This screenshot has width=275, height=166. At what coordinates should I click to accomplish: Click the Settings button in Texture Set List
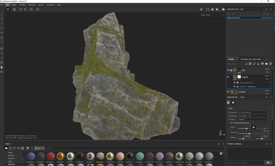tap(267, 14)
